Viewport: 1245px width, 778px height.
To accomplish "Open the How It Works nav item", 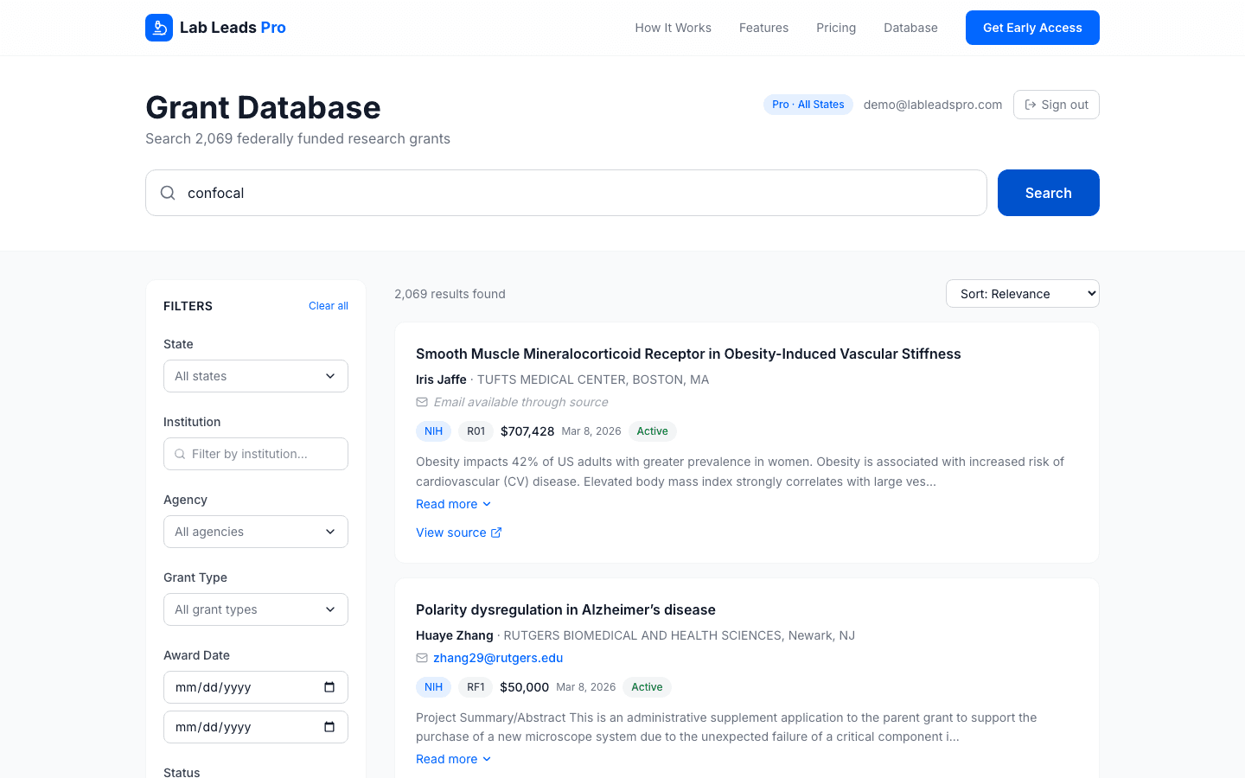I will [x=674, y=28].
